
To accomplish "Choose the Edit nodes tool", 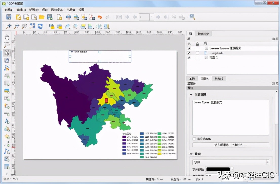I will pos(7,68).
